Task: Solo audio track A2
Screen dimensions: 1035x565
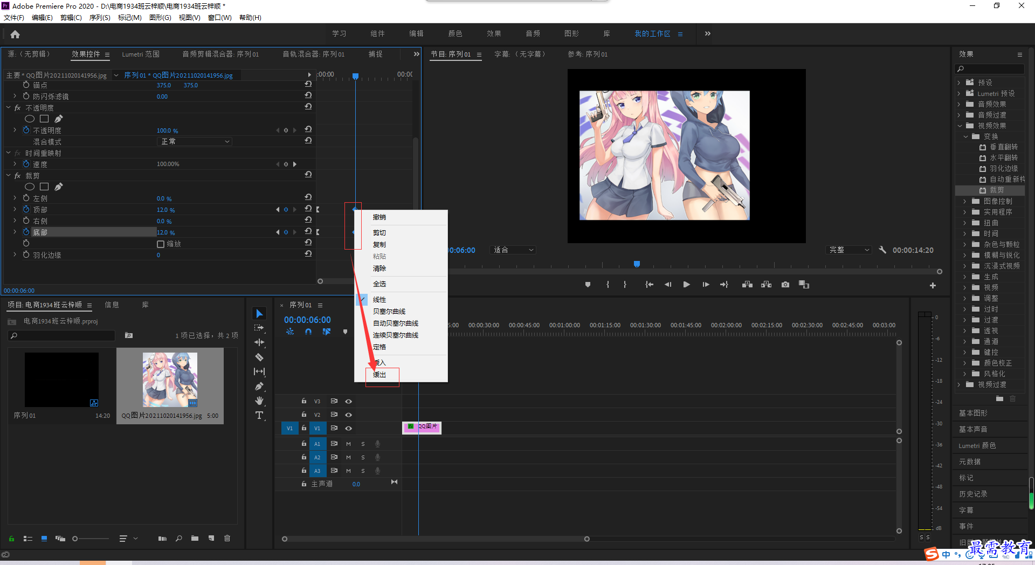Action: pos(363,457)
